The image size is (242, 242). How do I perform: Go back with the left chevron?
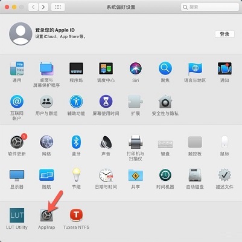pos(33,7)
